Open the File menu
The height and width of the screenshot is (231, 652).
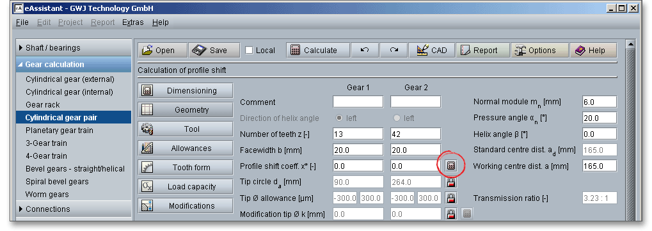pyautogui.click(x=22, y=22)
